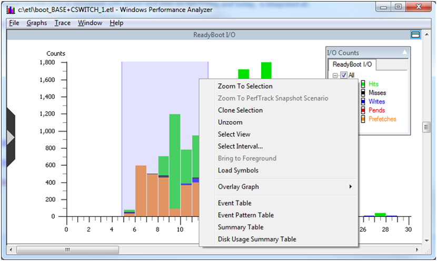Toggle the Misses series checkbox
This screenshot has height=261, width=437.
click(363, 93)
